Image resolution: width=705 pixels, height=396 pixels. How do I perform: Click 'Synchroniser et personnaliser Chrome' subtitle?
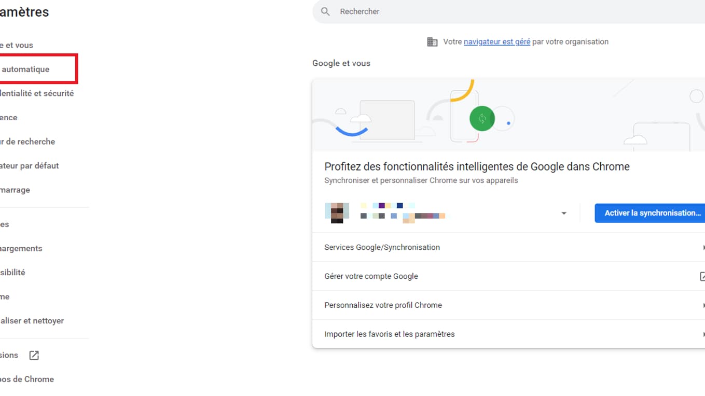pos(421,180)
